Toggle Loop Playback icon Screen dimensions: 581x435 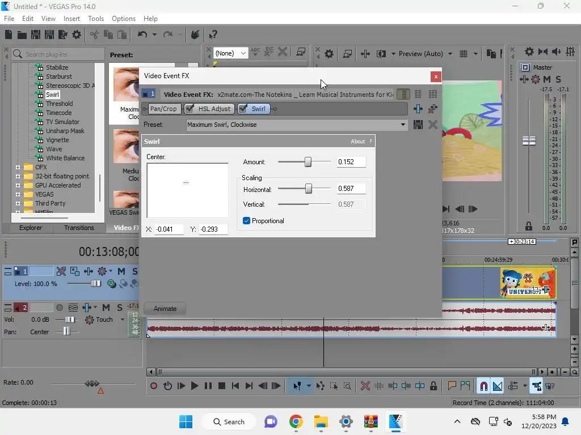pos(167,386)
